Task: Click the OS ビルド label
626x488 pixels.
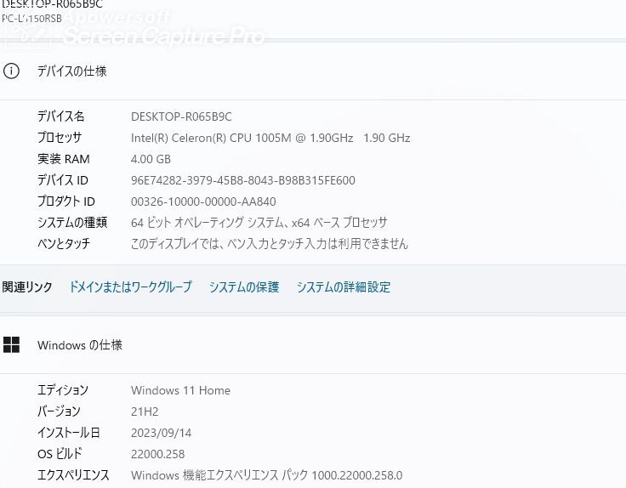Action: click(x=60, y=454)
